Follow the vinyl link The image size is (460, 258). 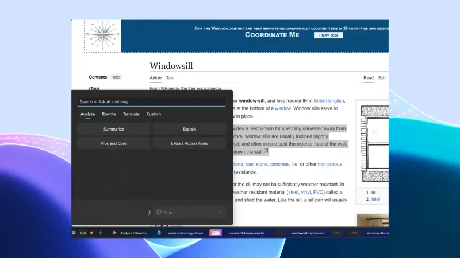306,192
